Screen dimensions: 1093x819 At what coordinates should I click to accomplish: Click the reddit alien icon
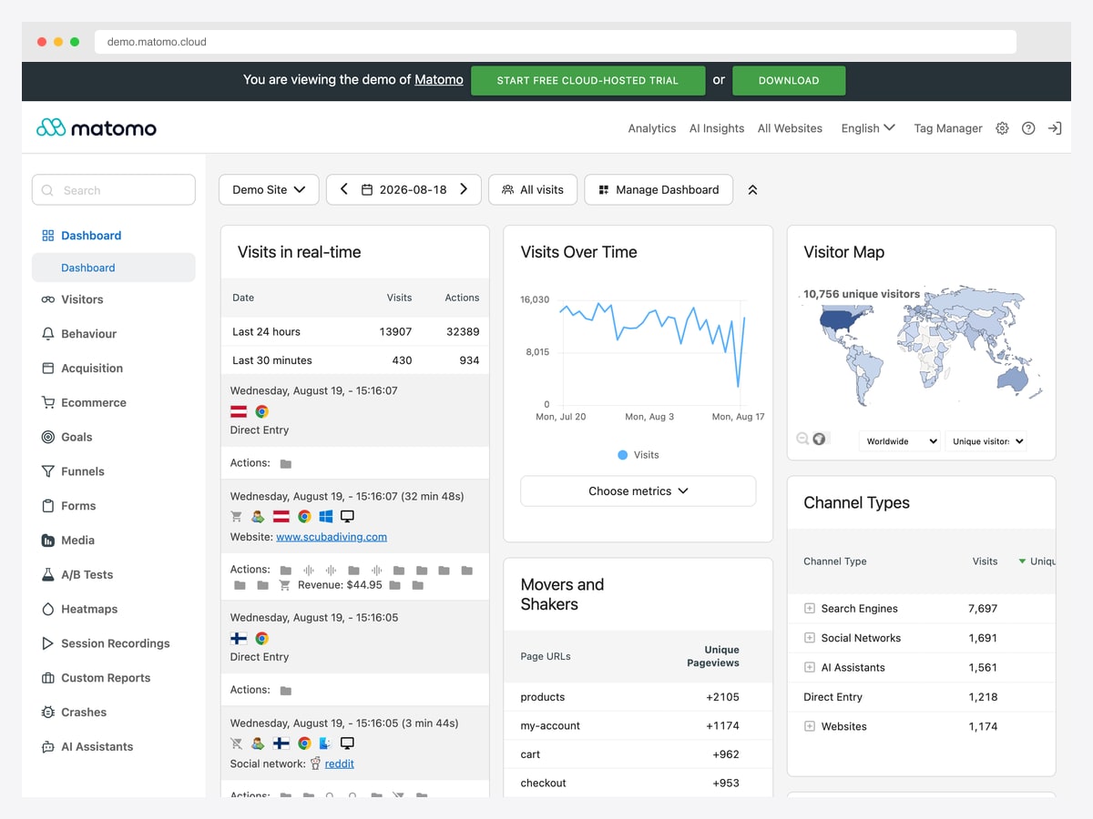tap(316, 763)
